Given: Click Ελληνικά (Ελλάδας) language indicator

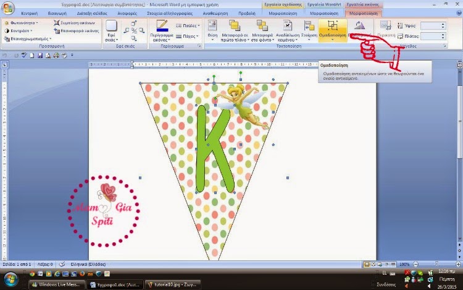Looking at the screenshot, I should pyautogui.click(x=88, y=264).
